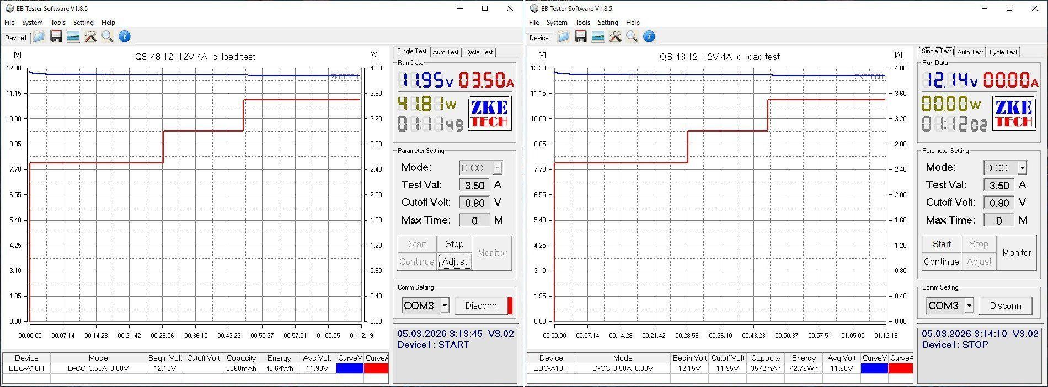Click the floppy disk save icon in right window
This screenshot has width=1048, height=387.
tap(580, 37)
